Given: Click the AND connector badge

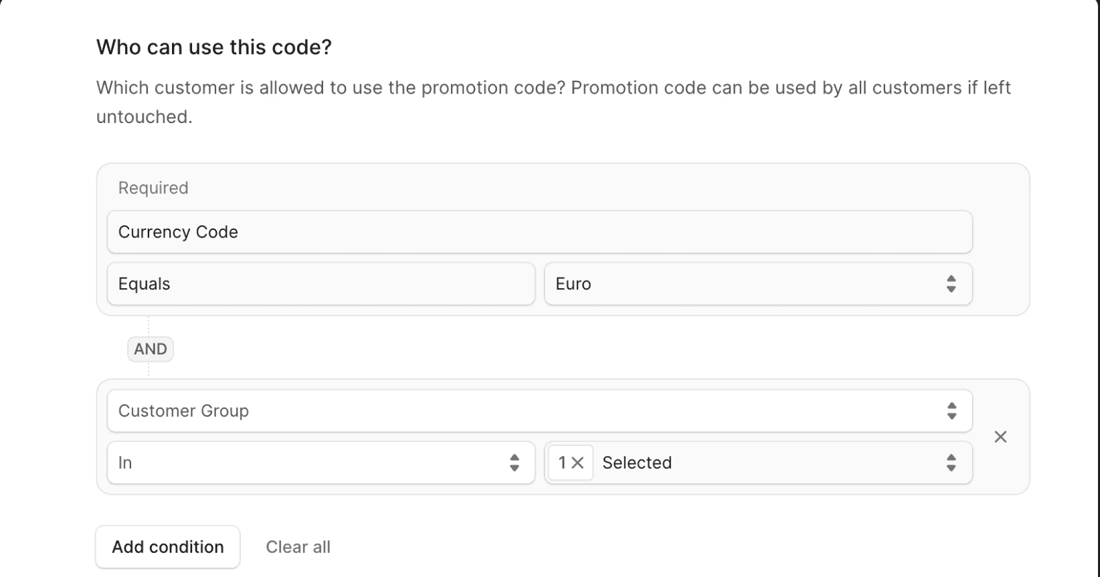Looking at the screenshot, I should point(150,348).
